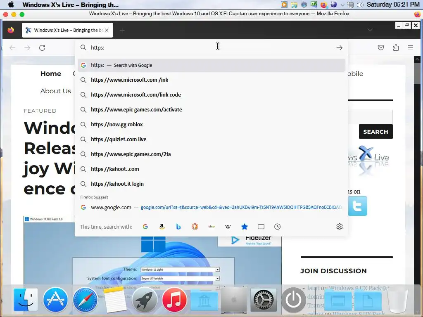Screen dimensions: 423x317
Task: Click the network tray icon
Action: 350,5
